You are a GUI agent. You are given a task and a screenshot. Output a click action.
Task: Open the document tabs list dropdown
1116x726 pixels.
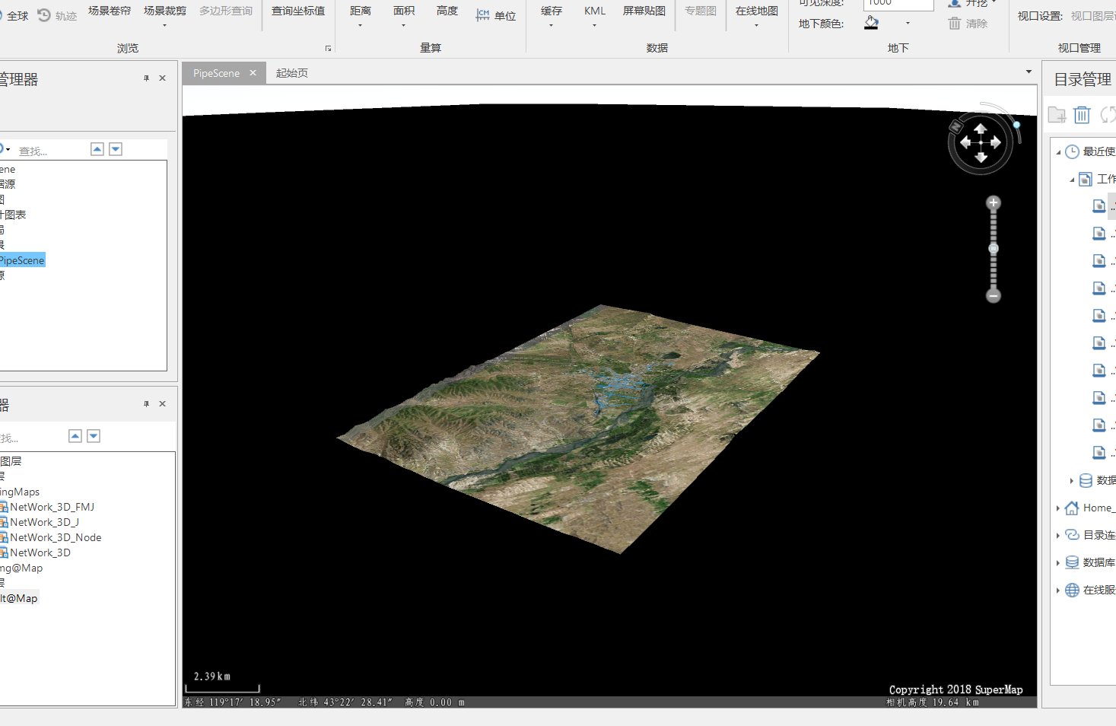tap(1029, 72)
